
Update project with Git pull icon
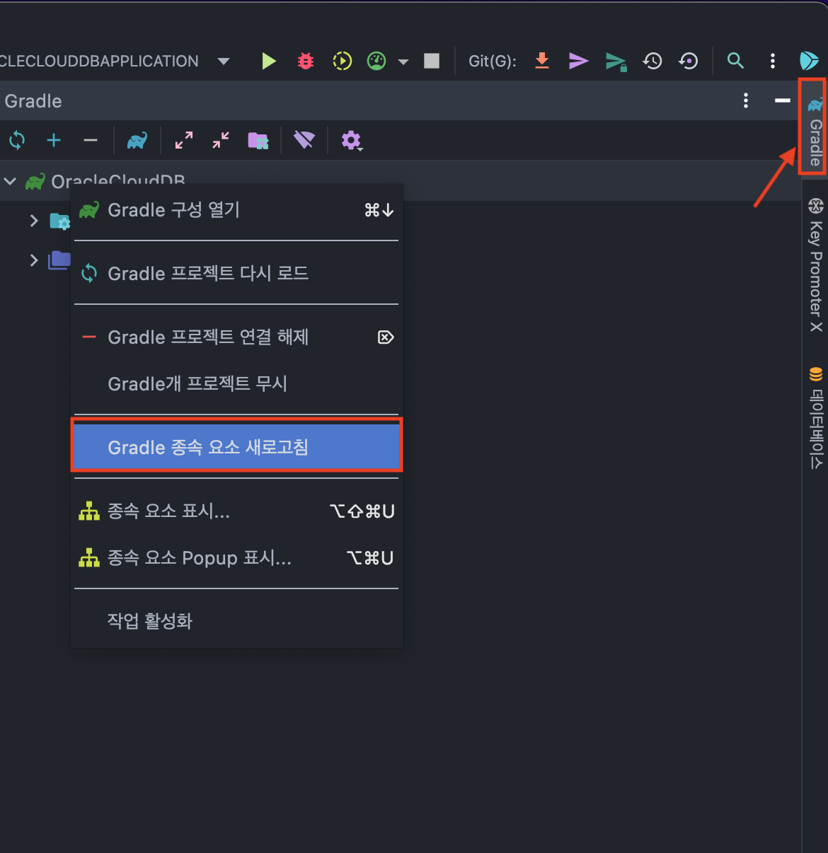tap(542, 61)
